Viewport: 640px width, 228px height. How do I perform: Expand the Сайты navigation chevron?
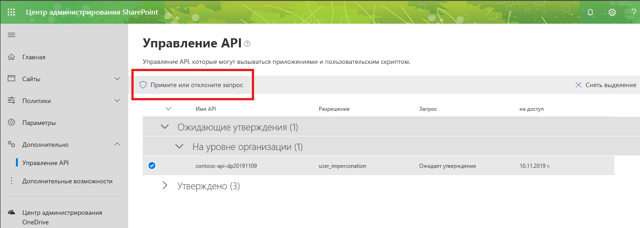[x=117, y=79]
